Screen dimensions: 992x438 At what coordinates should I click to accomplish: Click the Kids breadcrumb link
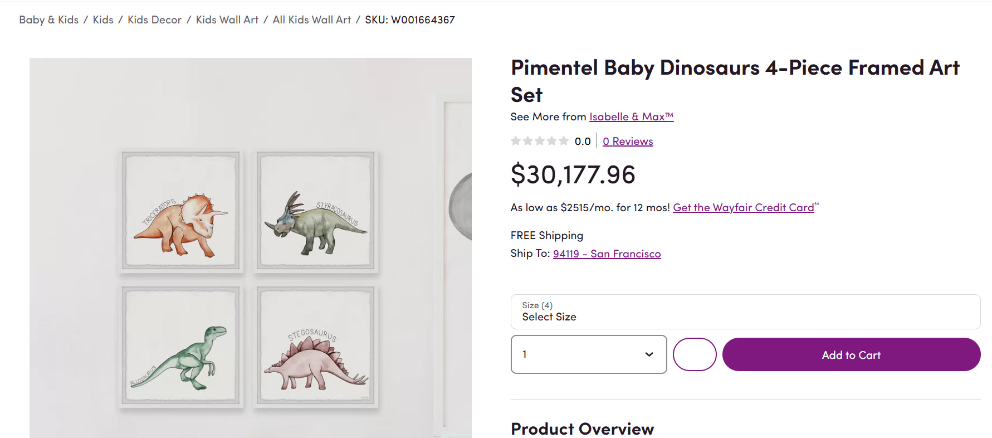[103, 20]
